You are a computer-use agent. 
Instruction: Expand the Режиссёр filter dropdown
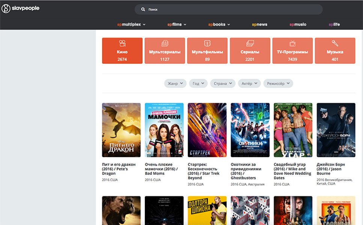[278, 83]
